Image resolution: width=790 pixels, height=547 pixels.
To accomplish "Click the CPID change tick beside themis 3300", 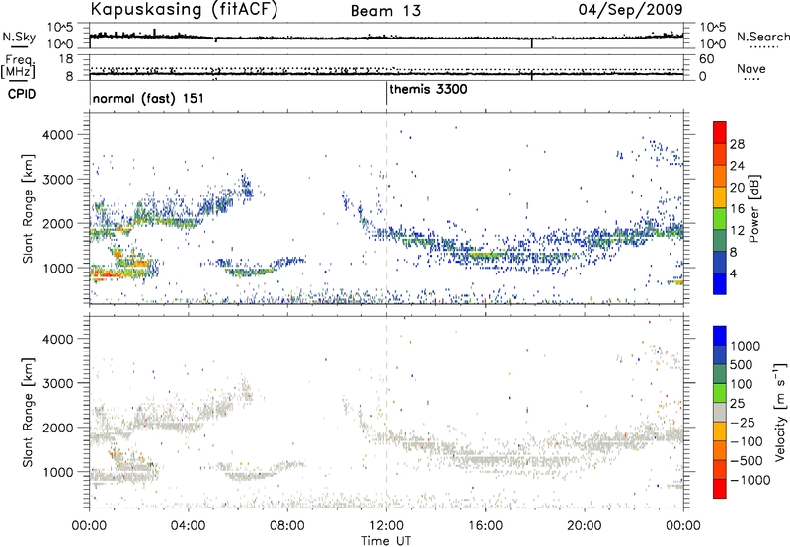I will (386, 93).
